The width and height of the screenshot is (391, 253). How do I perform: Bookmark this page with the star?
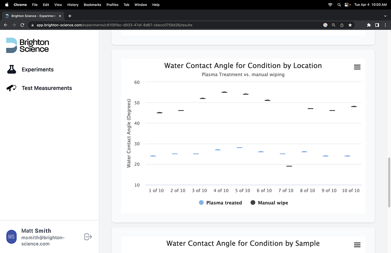coord(350,25)
